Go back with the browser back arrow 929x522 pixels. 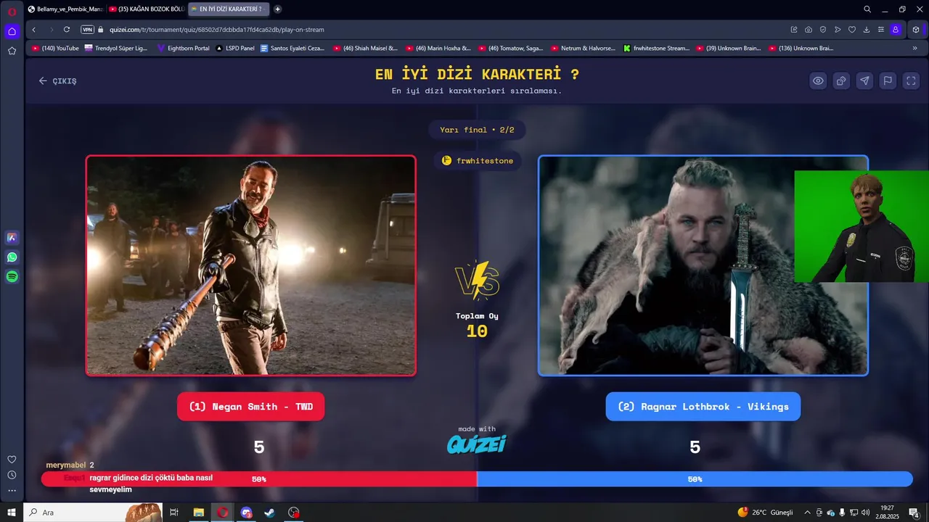[x=33, y=30]
